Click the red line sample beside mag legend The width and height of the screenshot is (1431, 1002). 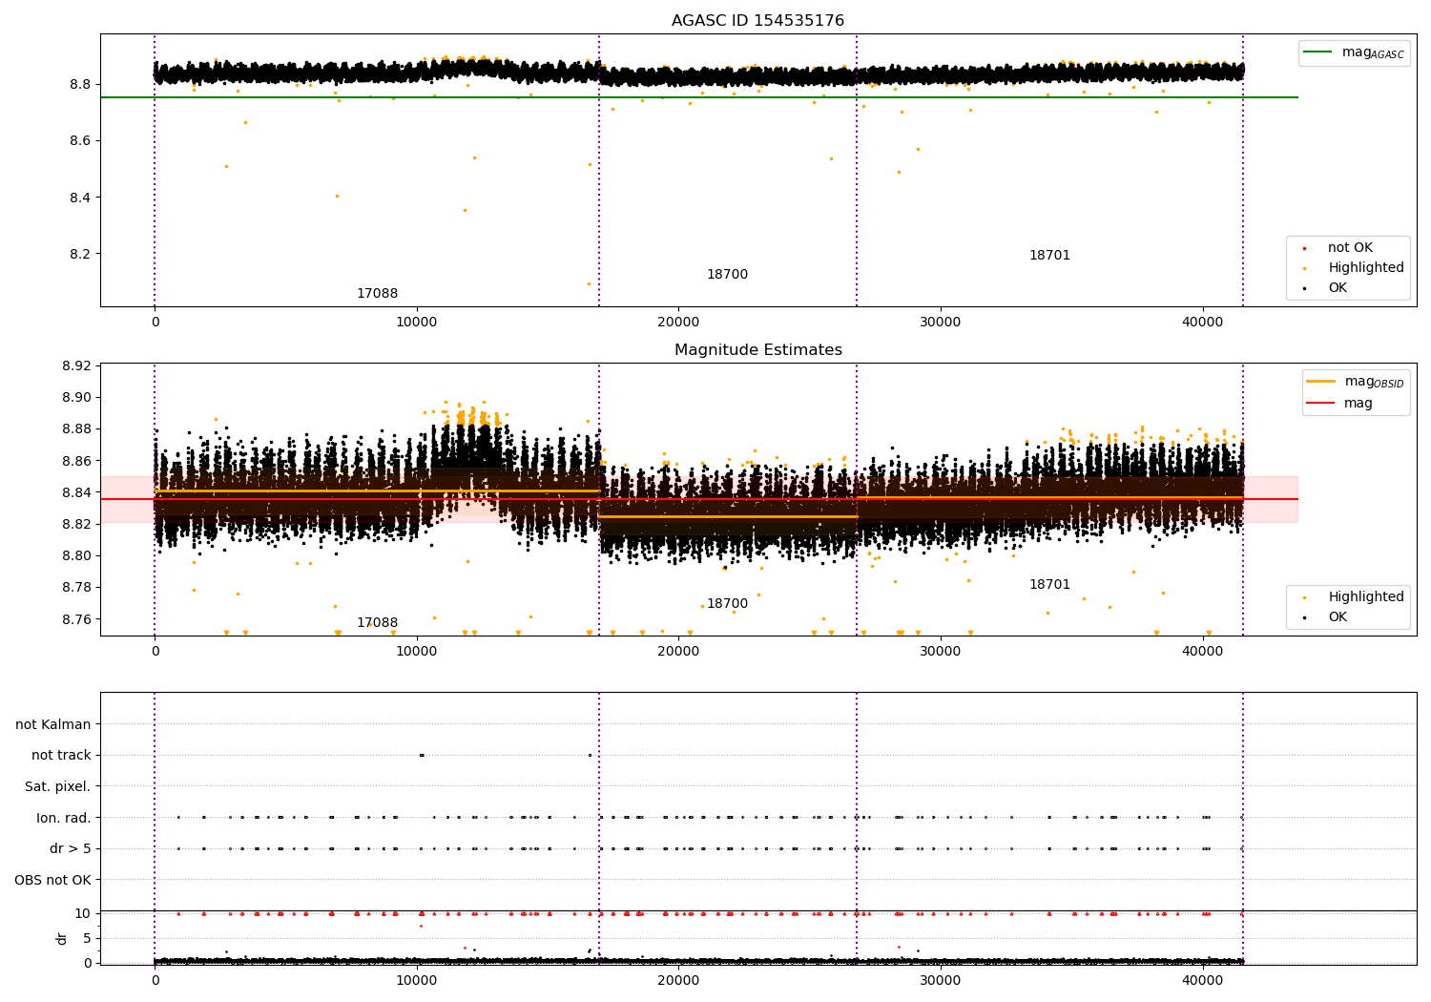[1321, 404]
